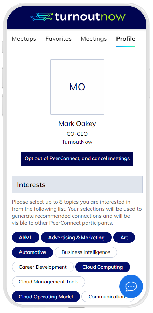Opt out of PeerConnect and cancel meetings
The image size is (153, 313).
77,159
